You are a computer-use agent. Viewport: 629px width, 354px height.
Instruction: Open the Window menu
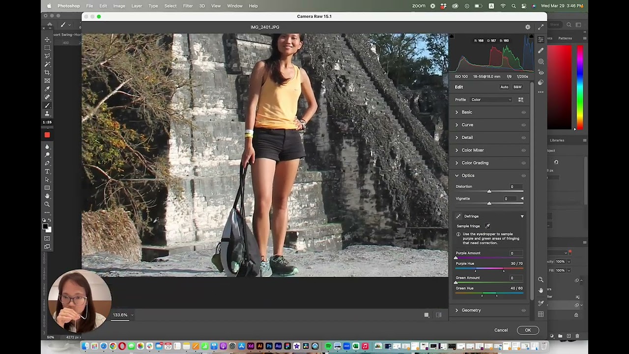tap(235, 6)
